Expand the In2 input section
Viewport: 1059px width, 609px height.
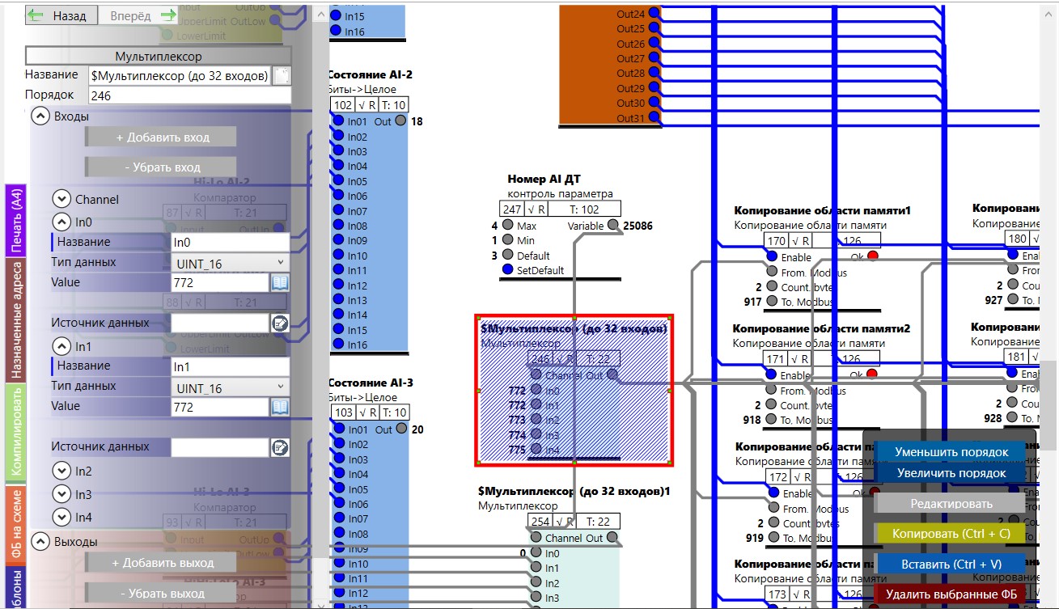(x=61, y=471)
